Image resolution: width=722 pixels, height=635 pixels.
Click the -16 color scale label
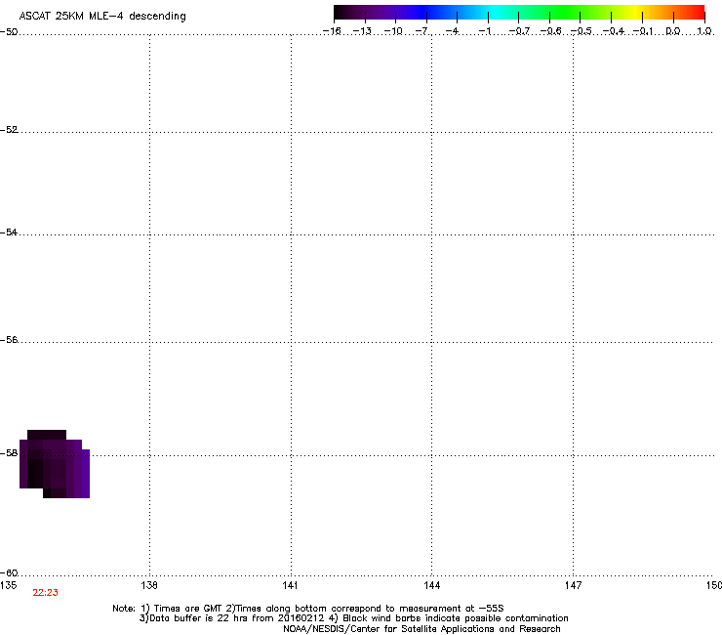point(332,31)
